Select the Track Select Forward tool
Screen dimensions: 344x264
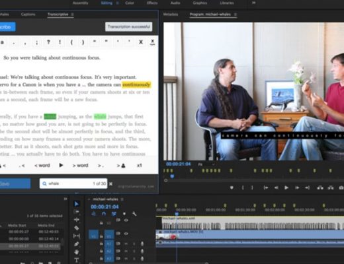click(x=77, y=212)
